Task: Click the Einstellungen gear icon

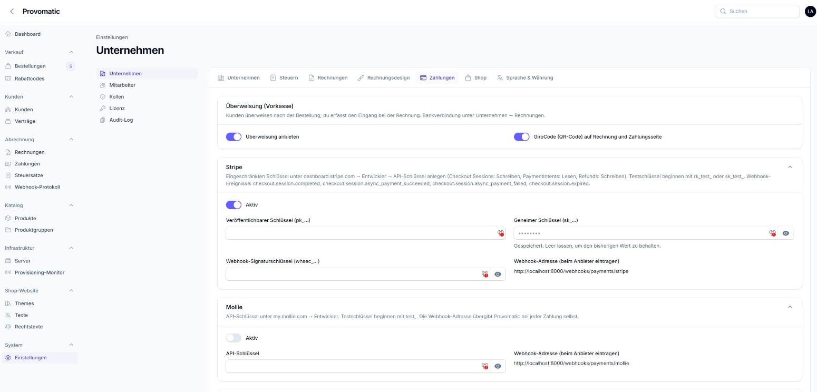Action: 8,358
